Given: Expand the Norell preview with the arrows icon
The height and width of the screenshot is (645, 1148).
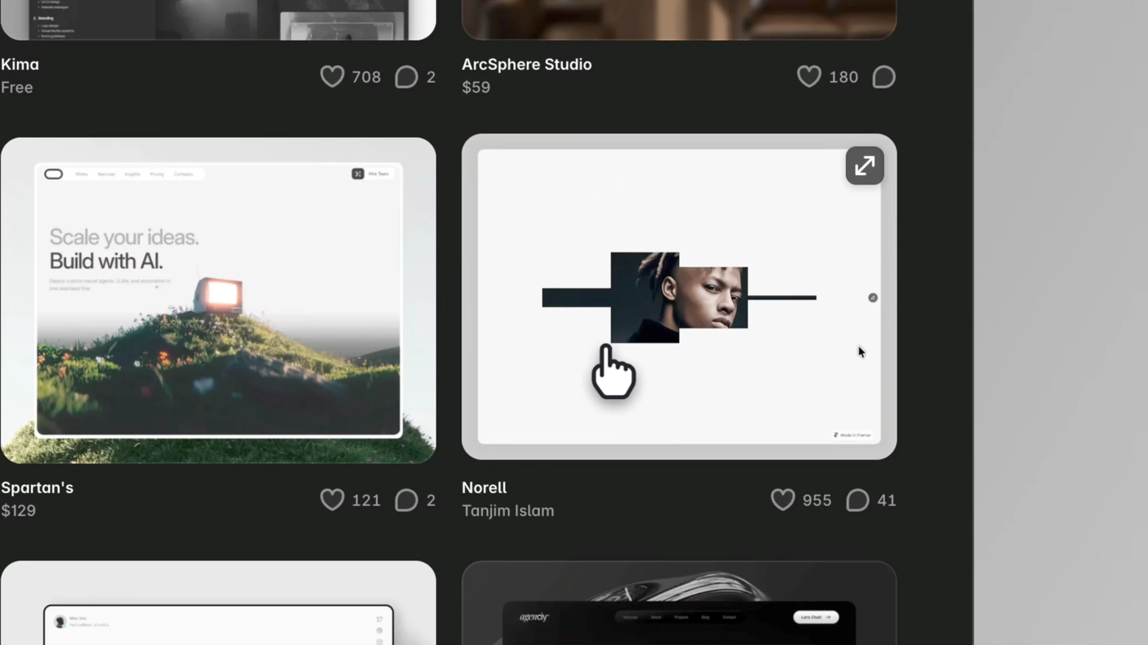Looking at the screenshot, I should coord(865,166).
